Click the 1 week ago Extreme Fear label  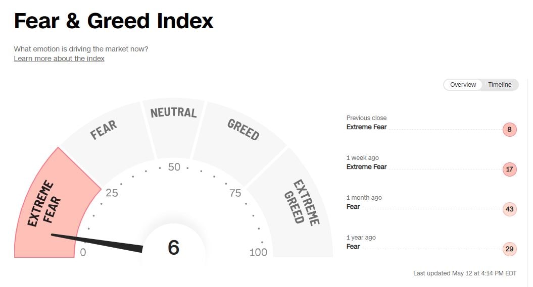366,167
